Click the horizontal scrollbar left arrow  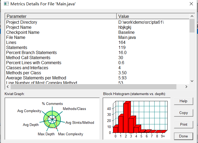click(8, 87)
